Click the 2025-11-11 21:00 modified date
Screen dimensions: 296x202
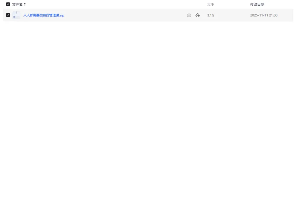263,15
